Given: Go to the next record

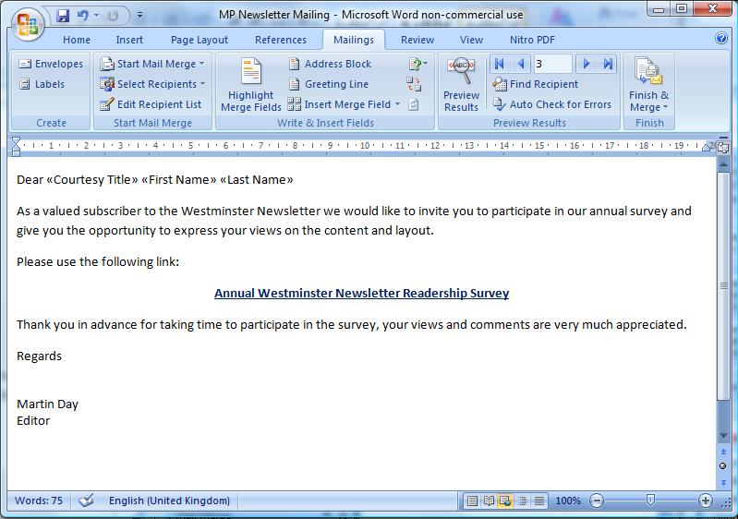Looking at the screenshot, I should (587, 64).
